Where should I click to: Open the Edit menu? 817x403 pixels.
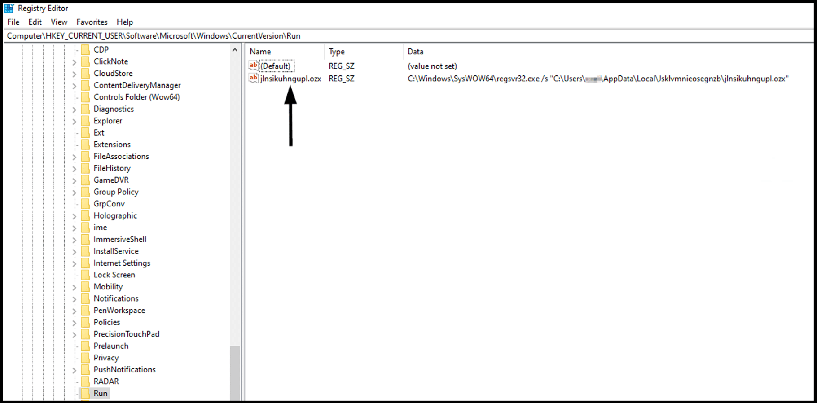(35, 22)
